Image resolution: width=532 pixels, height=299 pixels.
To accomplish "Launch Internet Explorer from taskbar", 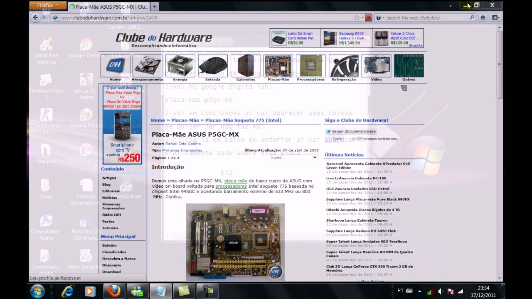I will pyautogui.click(x=67, y=291).
